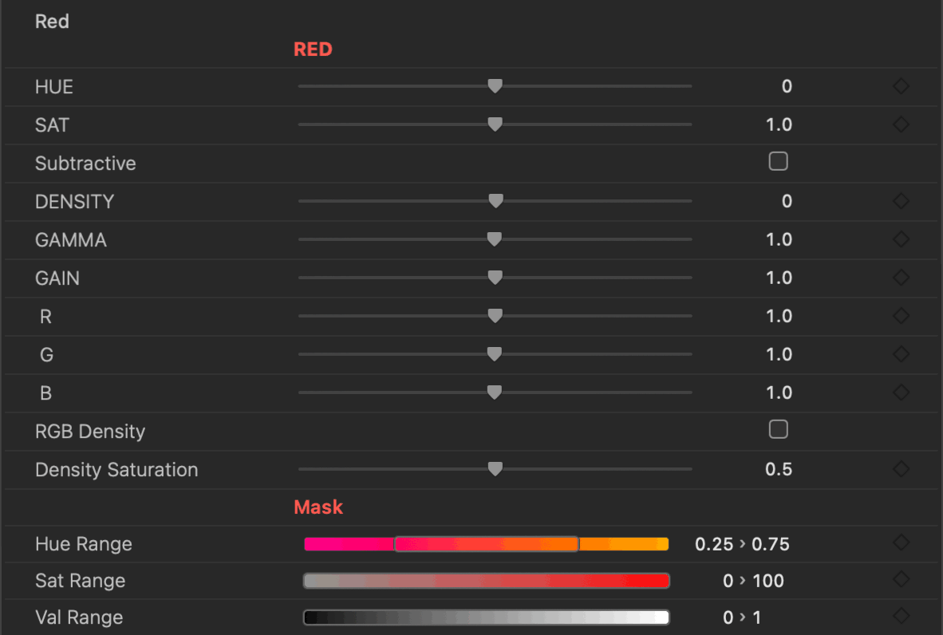Click the Red label at the top
Screen dimensions: 943x635
click(x=52, y=22)
